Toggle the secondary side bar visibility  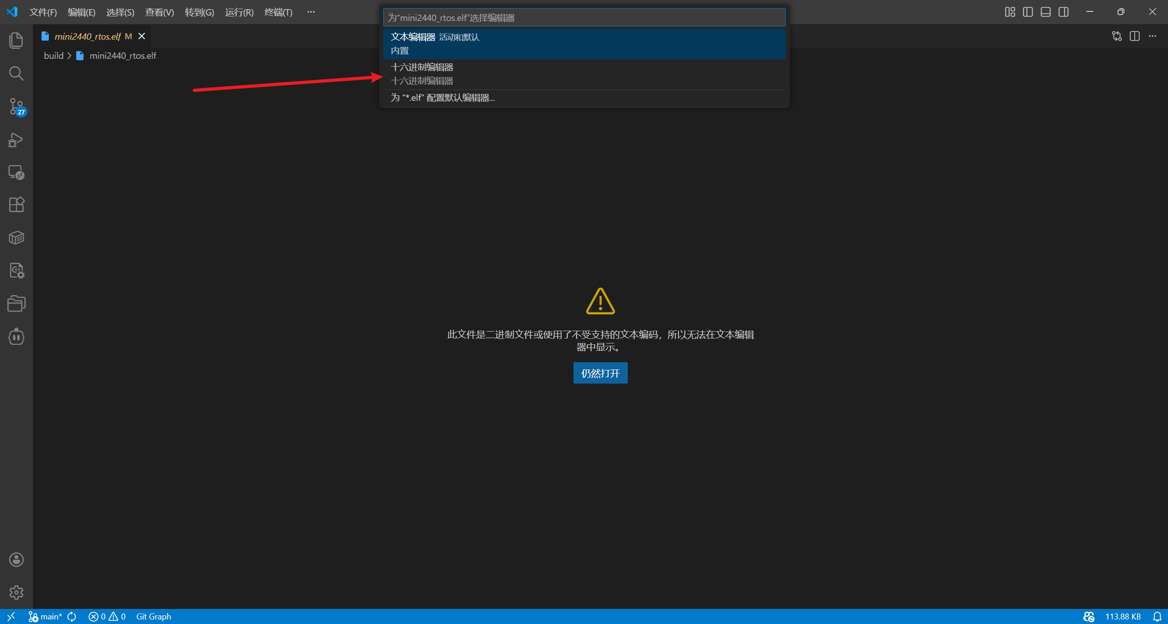coord(1064,12)
